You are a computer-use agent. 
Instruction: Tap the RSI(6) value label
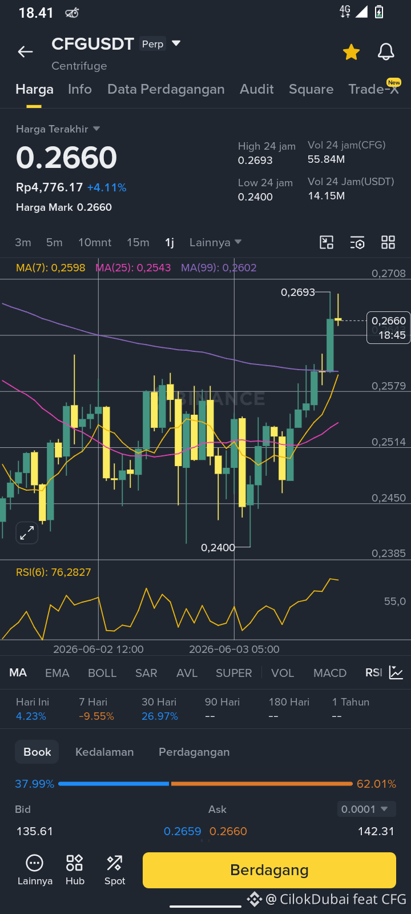54,572
